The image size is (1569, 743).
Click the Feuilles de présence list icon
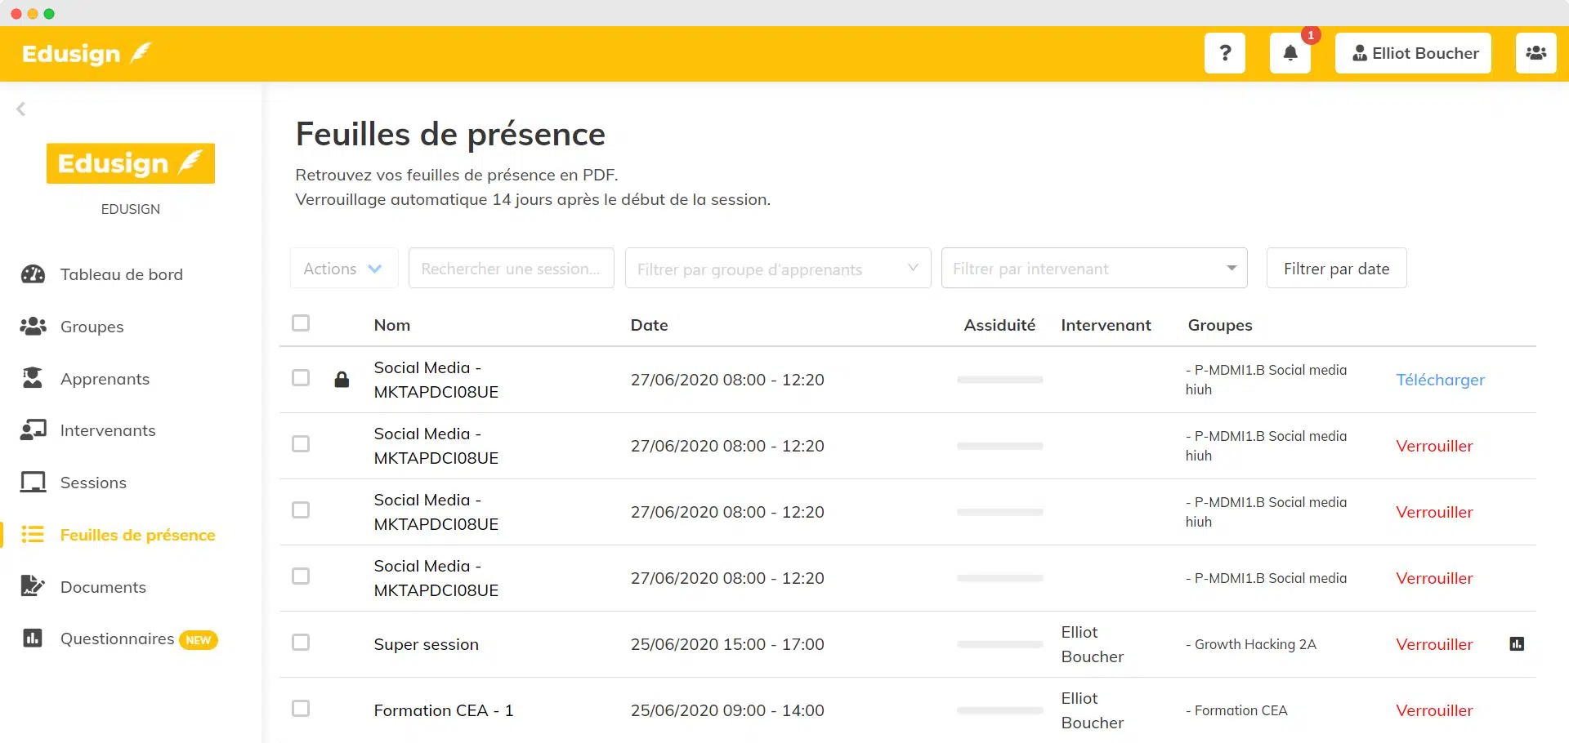(33, 535)
